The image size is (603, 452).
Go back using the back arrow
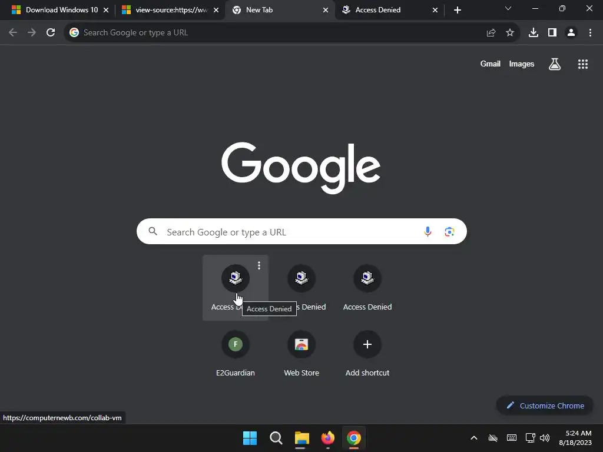13,33
